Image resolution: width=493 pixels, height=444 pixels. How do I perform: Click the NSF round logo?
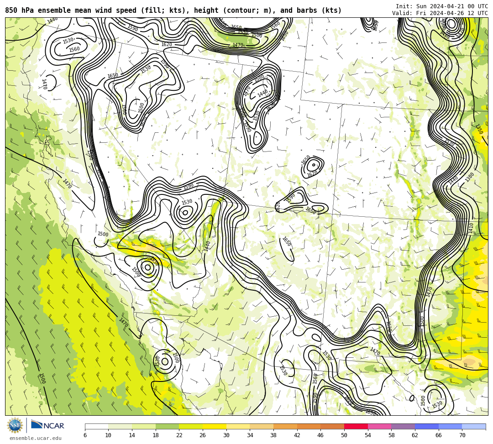pyautogui.click(x=15, y=425)
